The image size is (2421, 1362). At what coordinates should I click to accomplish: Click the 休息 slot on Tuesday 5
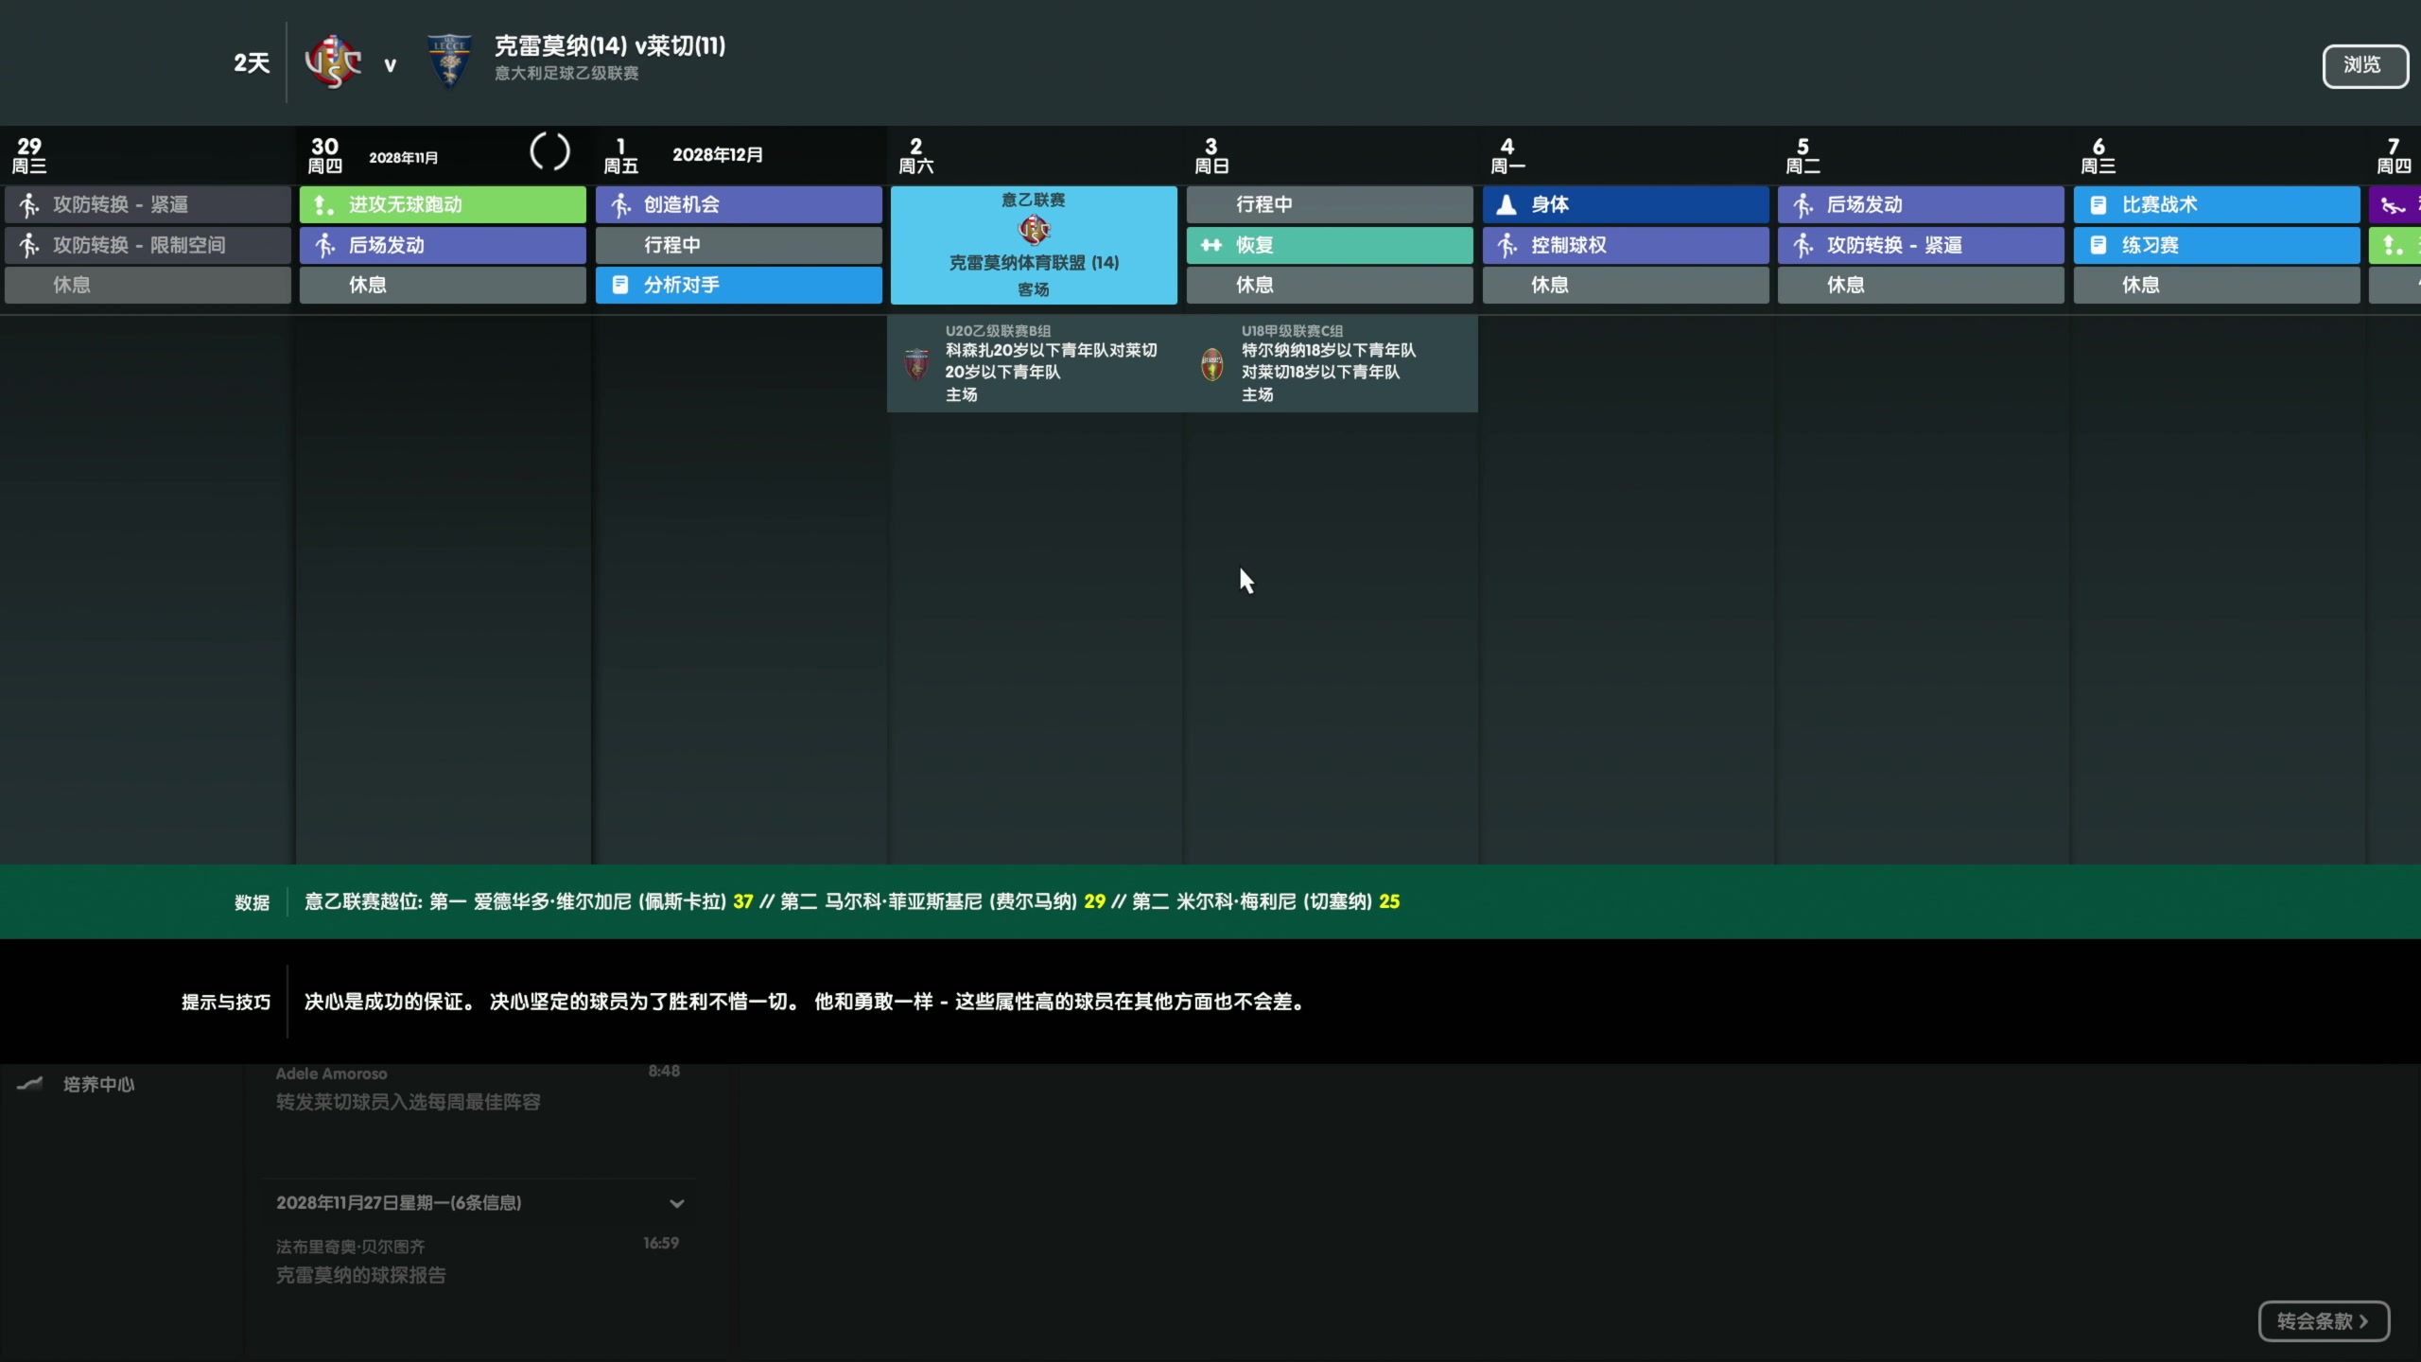click(1921, 285)
